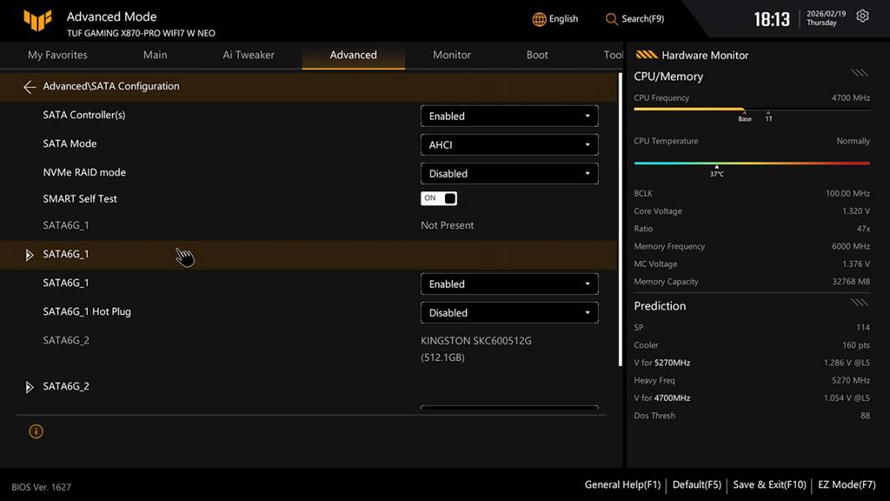Open settings gear icon near the clock
Image resolution: width=890 pixels, height=501 pixels.
pos(862,17)
